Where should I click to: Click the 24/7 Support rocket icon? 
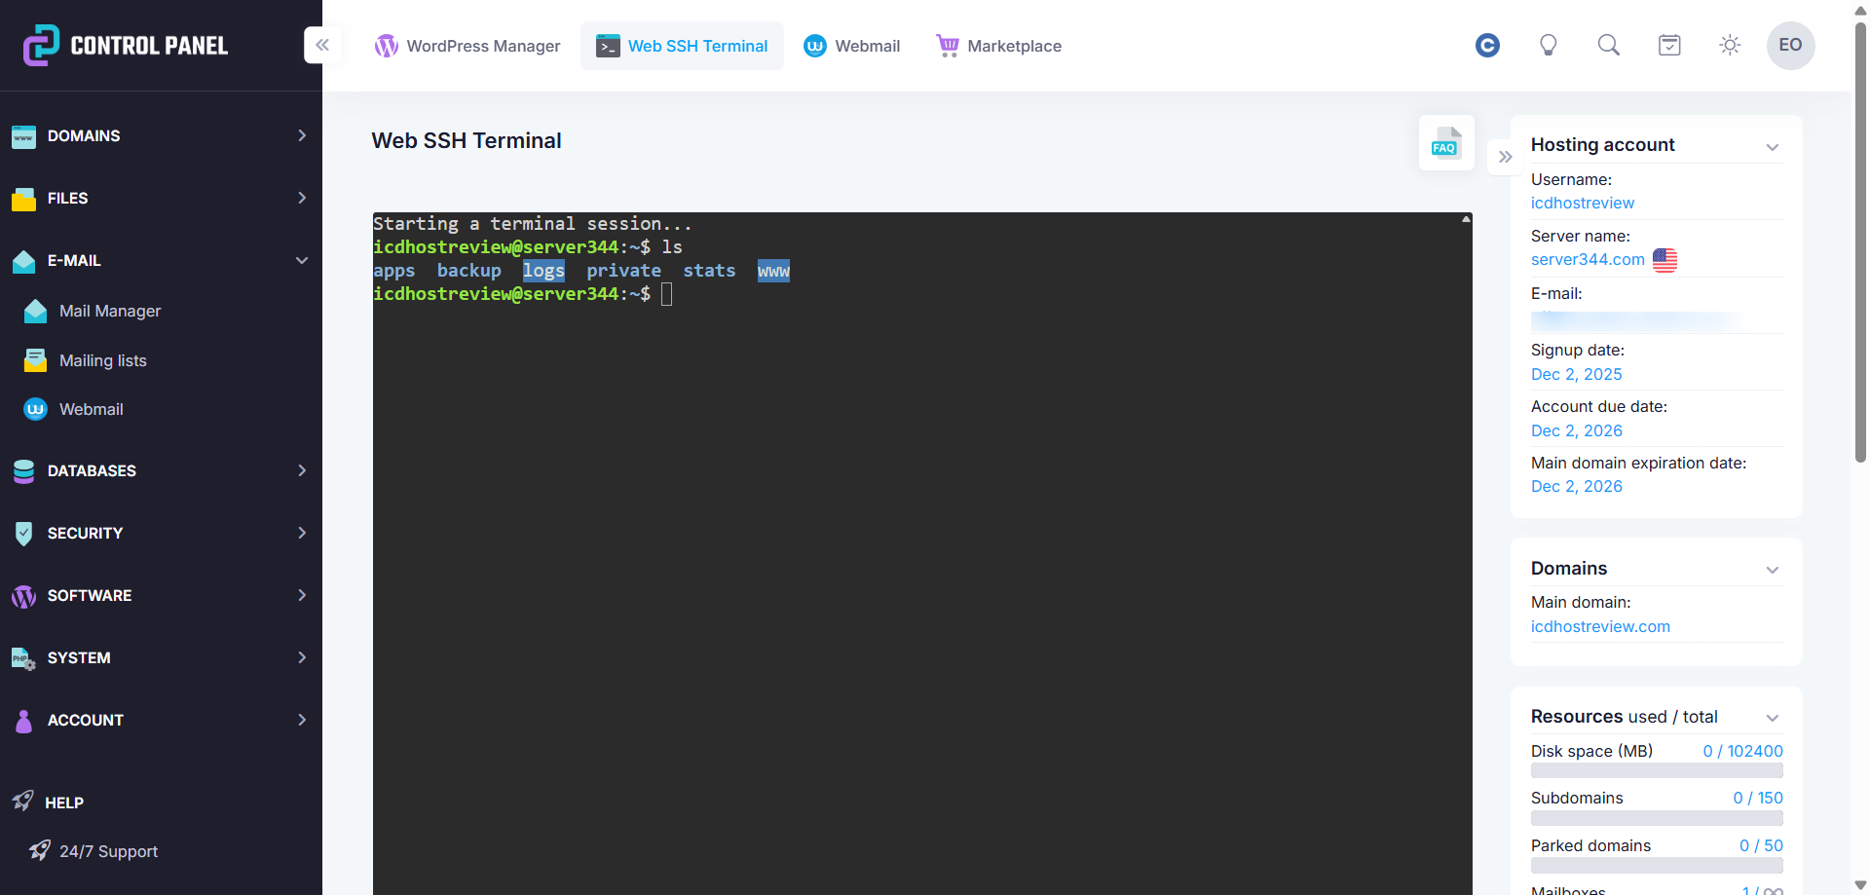pos(39,850)
